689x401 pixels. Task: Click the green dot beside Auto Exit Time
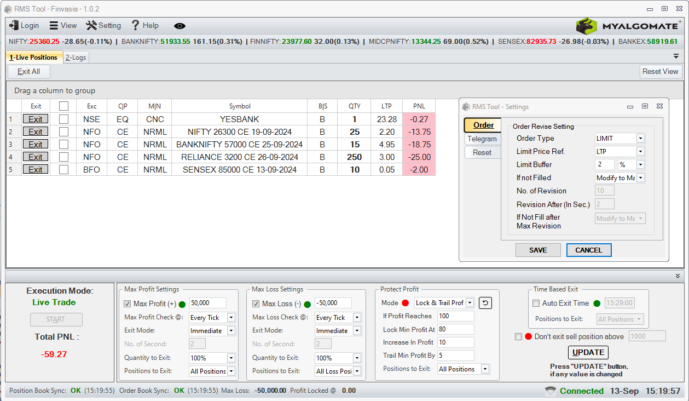pyautogui.click(x=597, y=303)
